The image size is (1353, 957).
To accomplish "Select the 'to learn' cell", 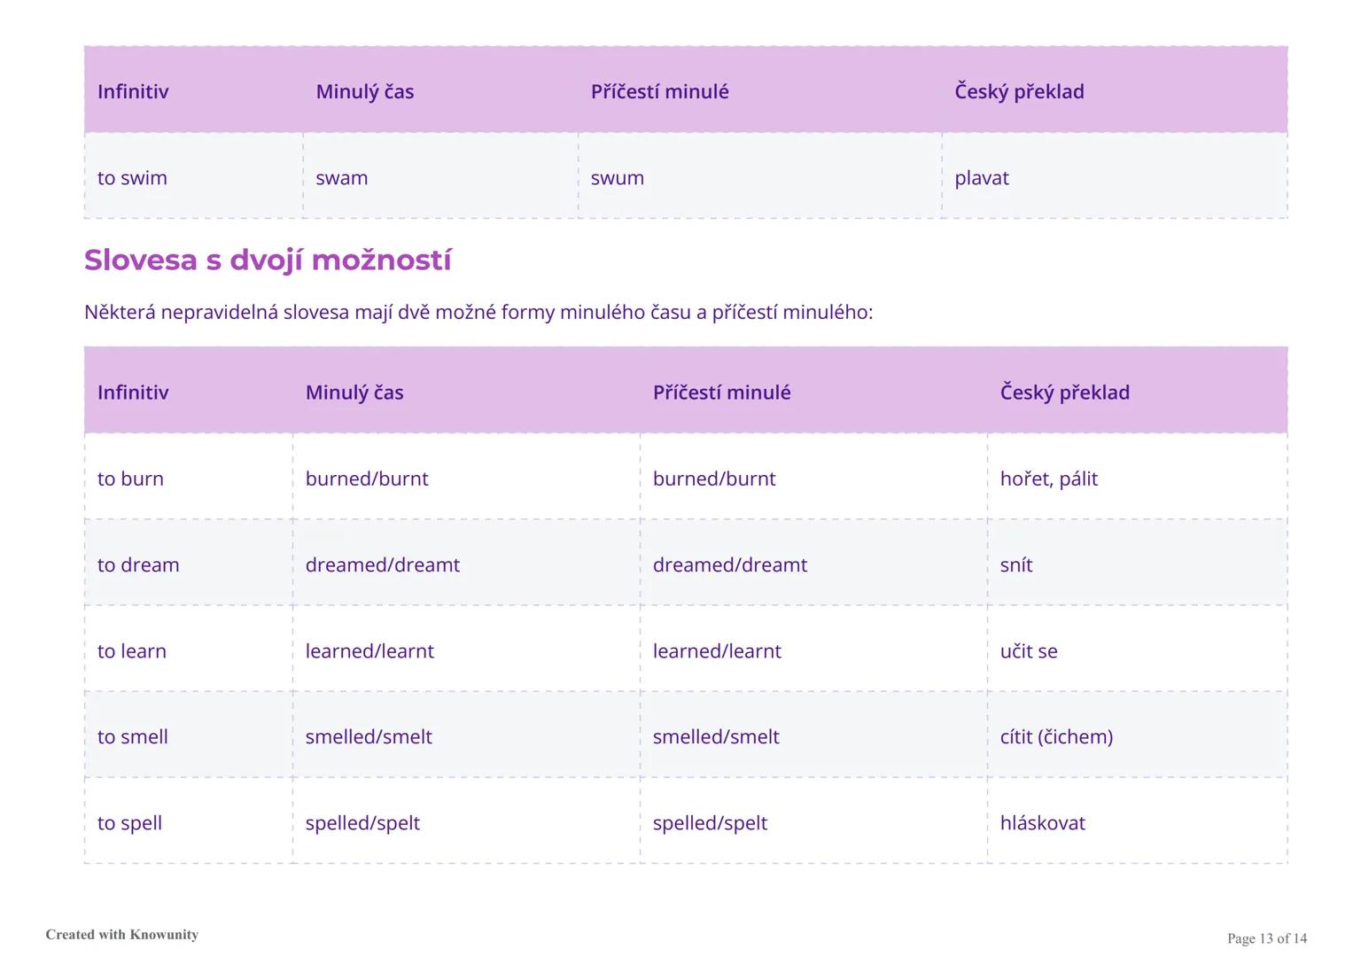I will coord(132,651).
